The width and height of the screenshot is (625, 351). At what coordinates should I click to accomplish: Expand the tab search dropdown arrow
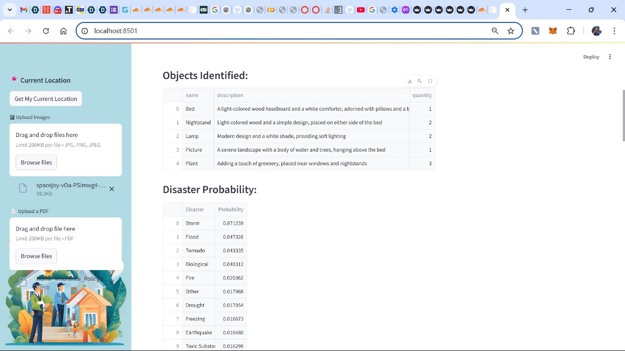10,10
